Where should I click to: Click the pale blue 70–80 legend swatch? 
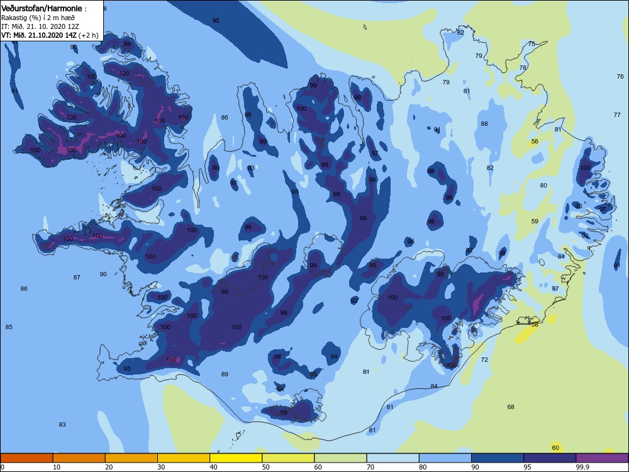point(392,458)
